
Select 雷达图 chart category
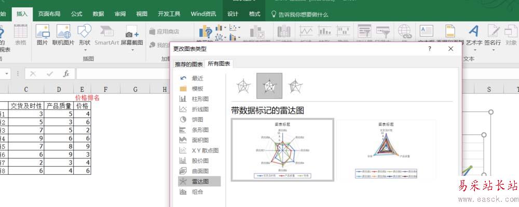tap(200, 181)
